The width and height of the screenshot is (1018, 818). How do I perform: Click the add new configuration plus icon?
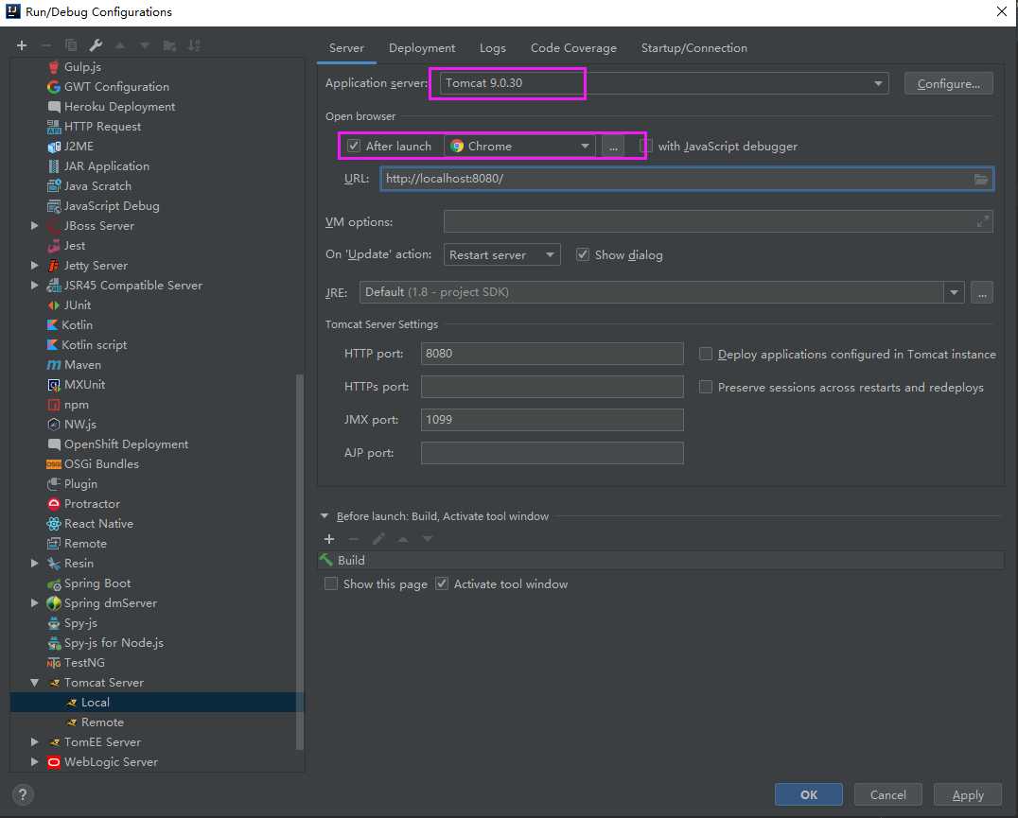point(22,45)
